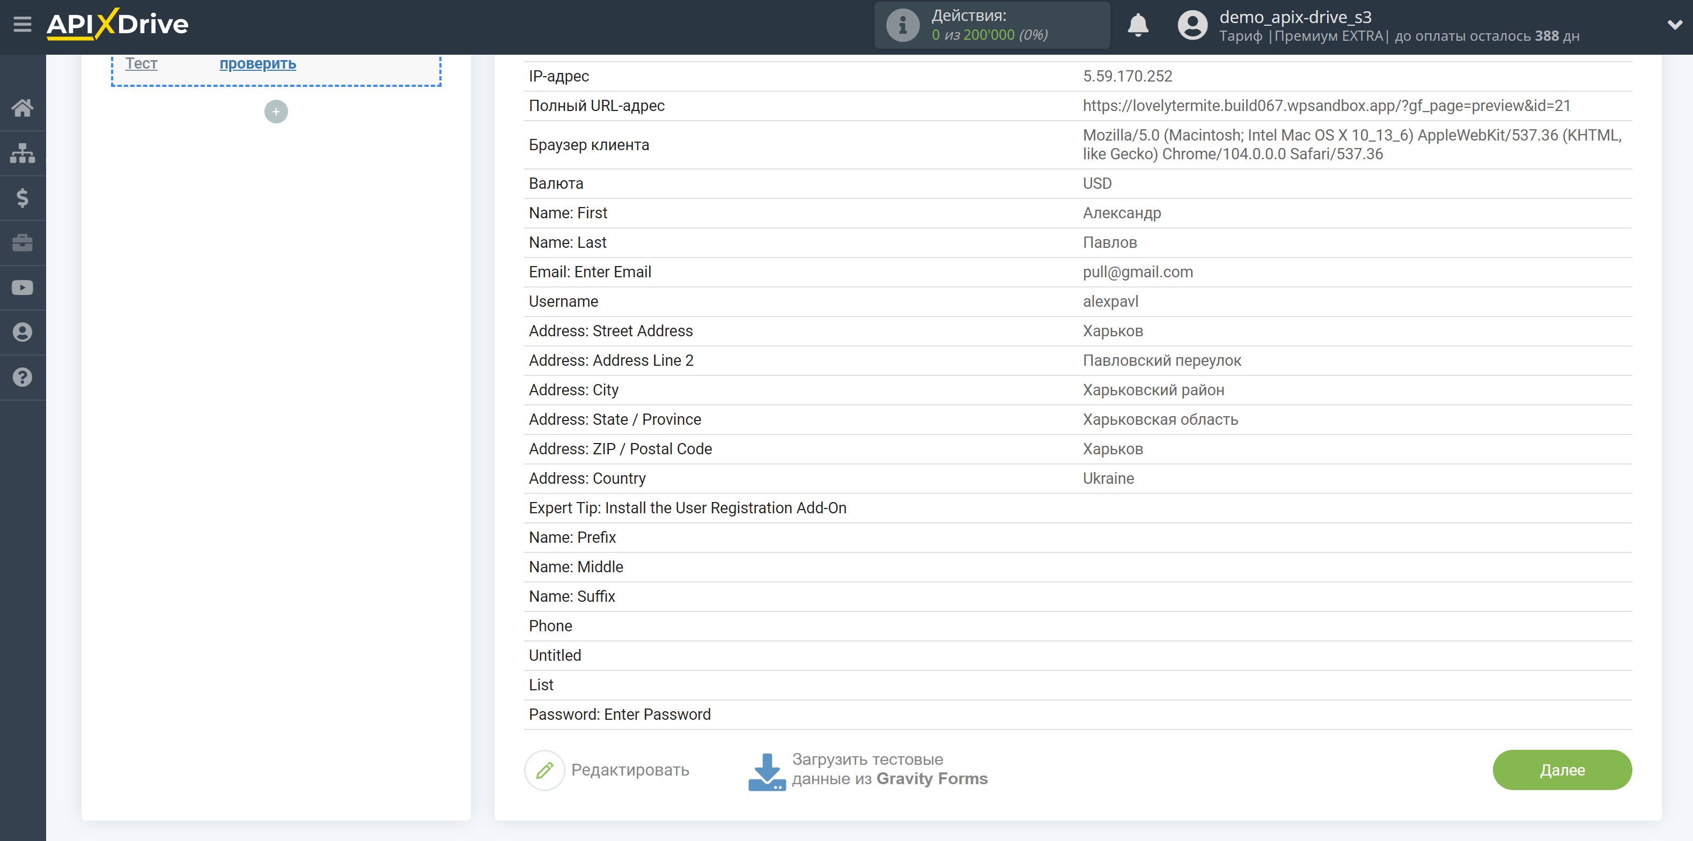Click the actions info icon
Image resolution: width=1693 pixels, height=841 pixels.
pos(902,25)
